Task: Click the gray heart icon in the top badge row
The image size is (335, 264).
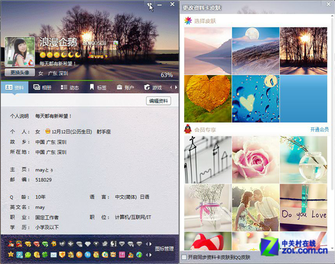Action: tap(62, 244)
